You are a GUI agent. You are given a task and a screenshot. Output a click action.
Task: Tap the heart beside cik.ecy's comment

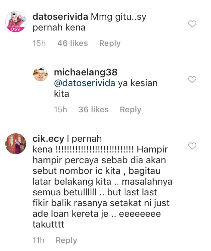click(192, 146)
